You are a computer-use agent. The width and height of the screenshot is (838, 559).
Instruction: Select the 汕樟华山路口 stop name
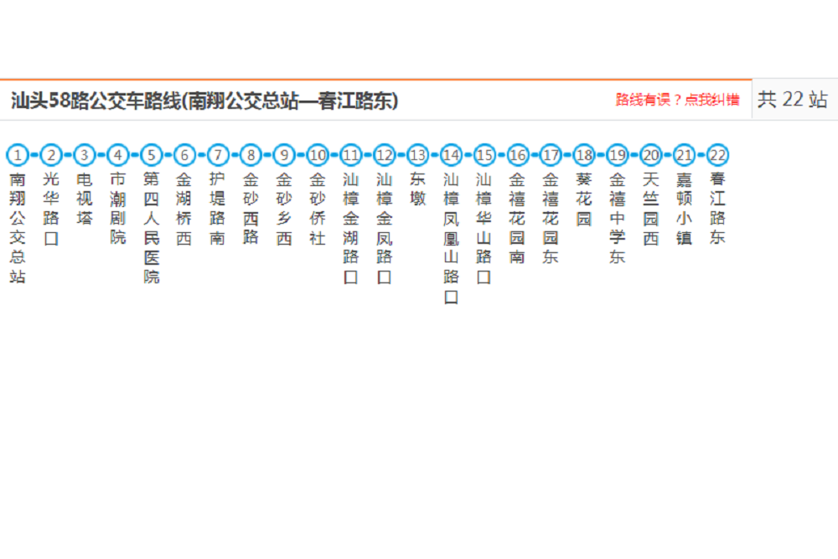pos(484,228)
